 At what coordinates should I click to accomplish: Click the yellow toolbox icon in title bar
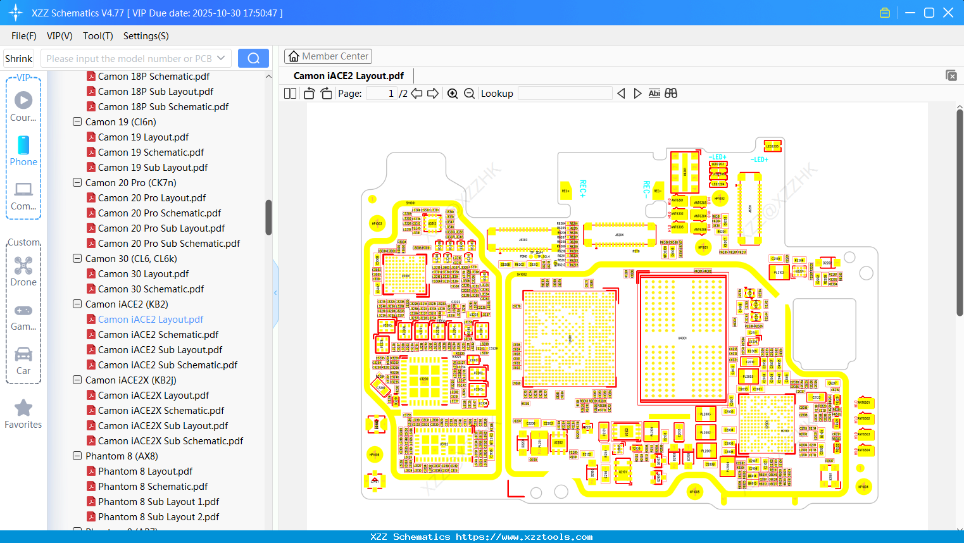pos(885,13)
